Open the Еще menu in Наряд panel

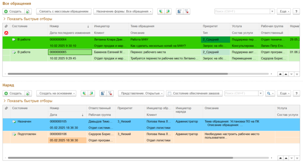[x=284, y=93]
